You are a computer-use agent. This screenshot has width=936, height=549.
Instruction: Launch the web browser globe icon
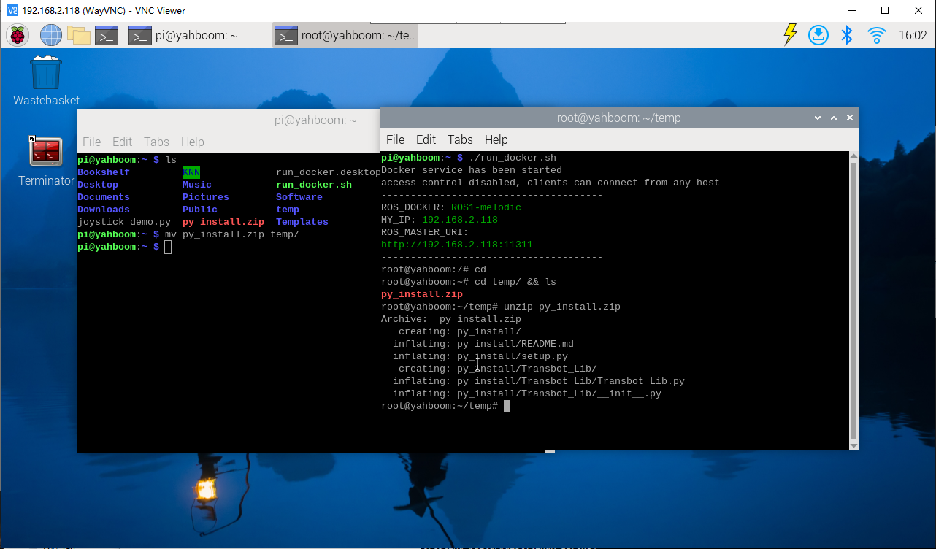(x=51, y=35)
